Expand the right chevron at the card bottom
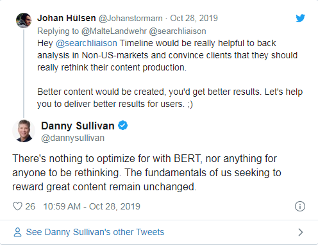 tap(301, 232)
